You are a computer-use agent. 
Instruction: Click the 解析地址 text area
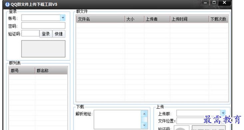tap(118, 120)
